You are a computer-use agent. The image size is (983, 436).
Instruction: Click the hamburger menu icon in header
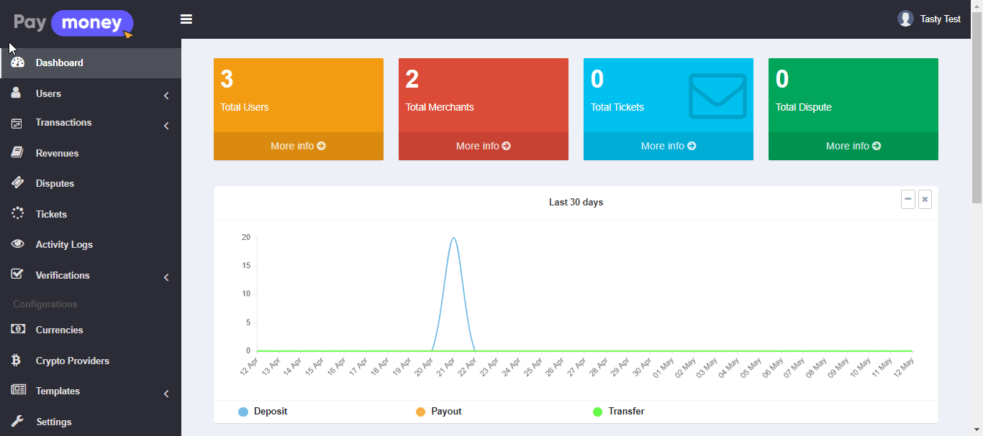(x=186, y=19)
